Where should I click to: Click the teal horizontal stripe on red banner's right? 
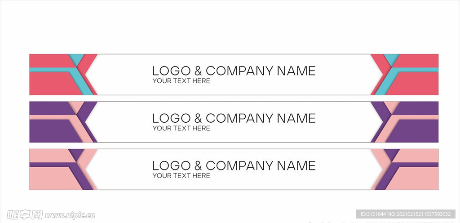(x=416, y=70)
